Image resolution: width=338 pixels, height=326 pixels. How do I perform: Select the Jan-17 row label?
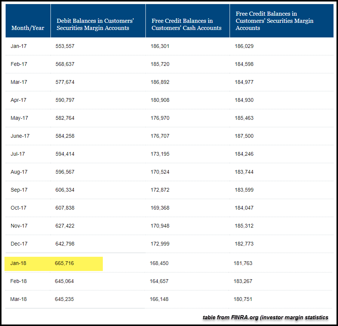click(19, 46)
